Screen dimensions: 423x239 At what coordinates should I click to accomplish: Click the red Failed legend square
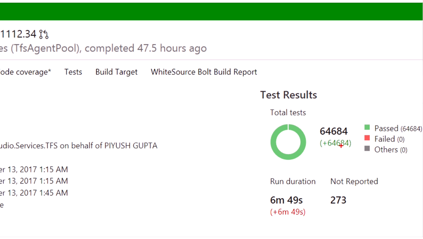(367, 139)
